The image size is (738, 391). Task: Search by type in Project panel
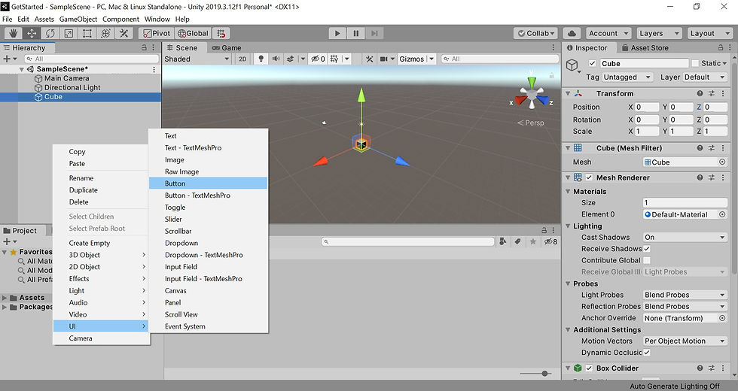tap(503, 241)
